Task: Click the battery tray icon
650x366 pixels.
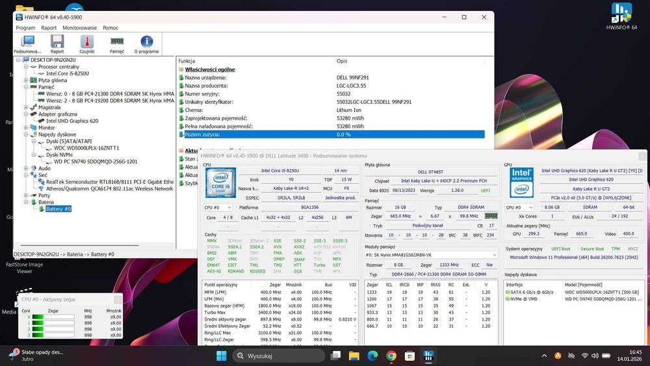Action: point(606,356)
